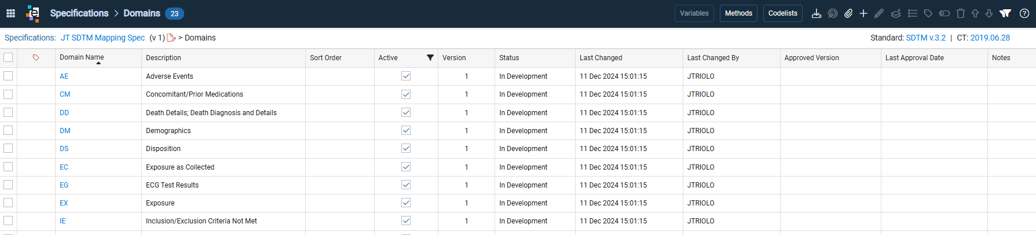
Task: Click the application logo icon
Action: pyautogui.click(x=33, y=13)
